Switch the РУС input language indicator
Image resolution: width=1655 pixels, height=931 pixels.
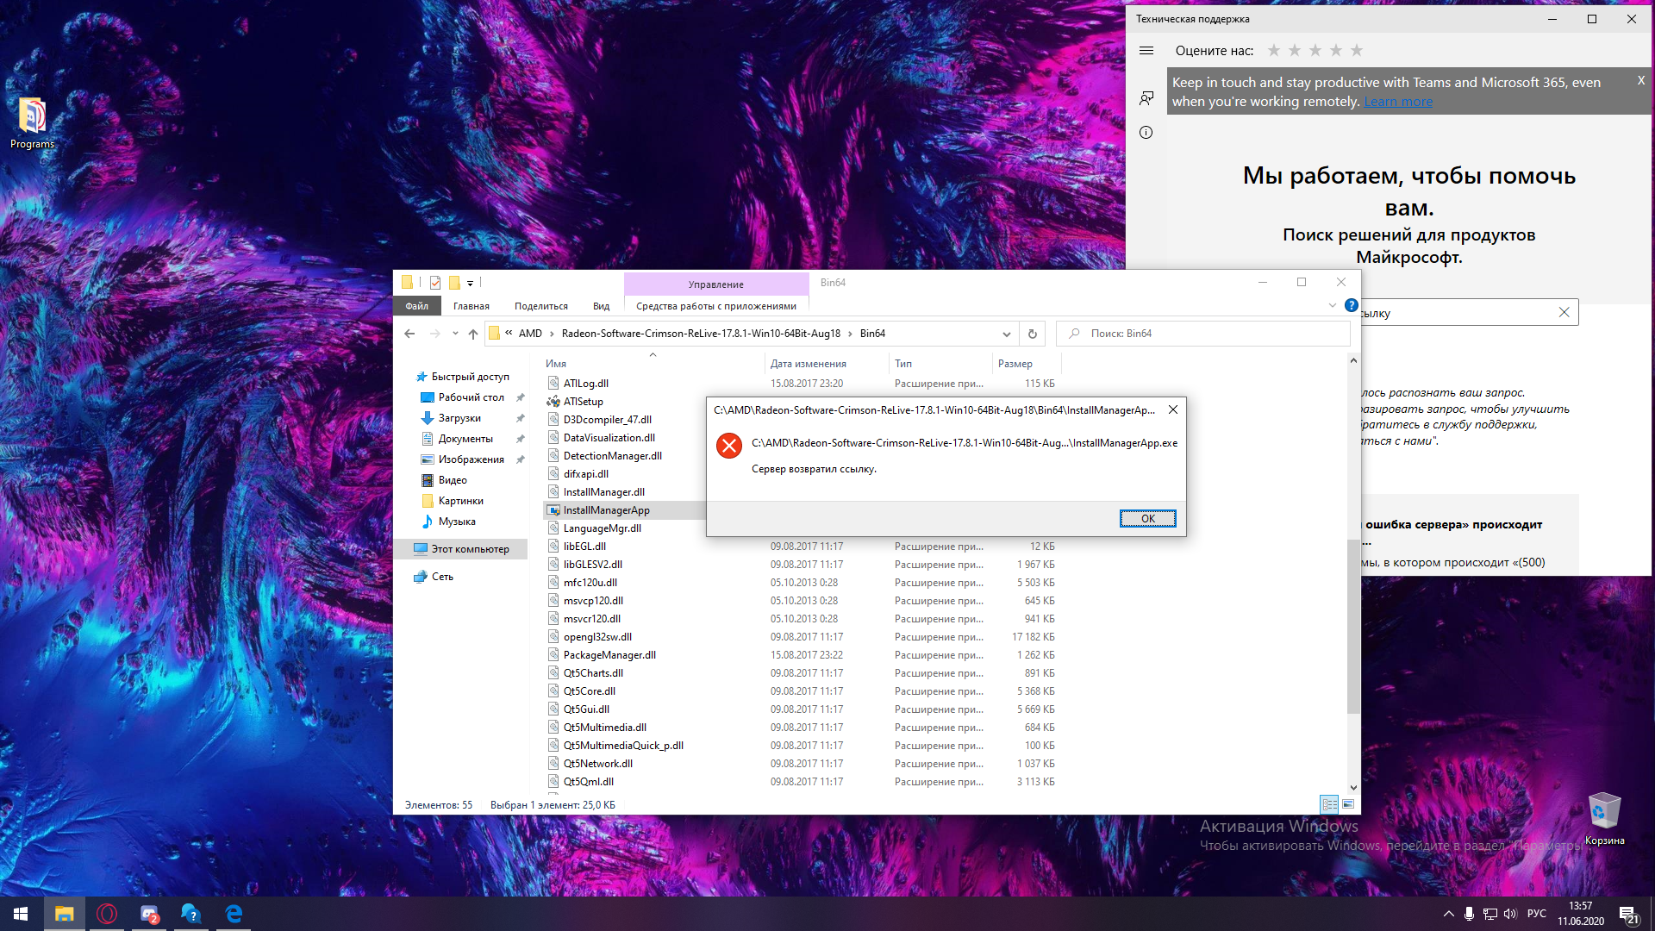(1536, 914)
